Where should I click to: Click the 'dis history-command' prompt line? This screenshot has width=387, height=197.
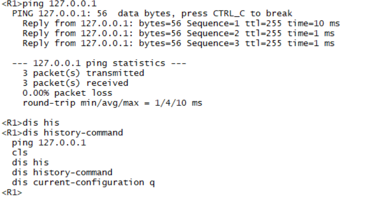62,132
